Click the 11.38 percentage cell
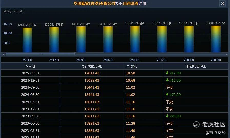 (131, 123)
